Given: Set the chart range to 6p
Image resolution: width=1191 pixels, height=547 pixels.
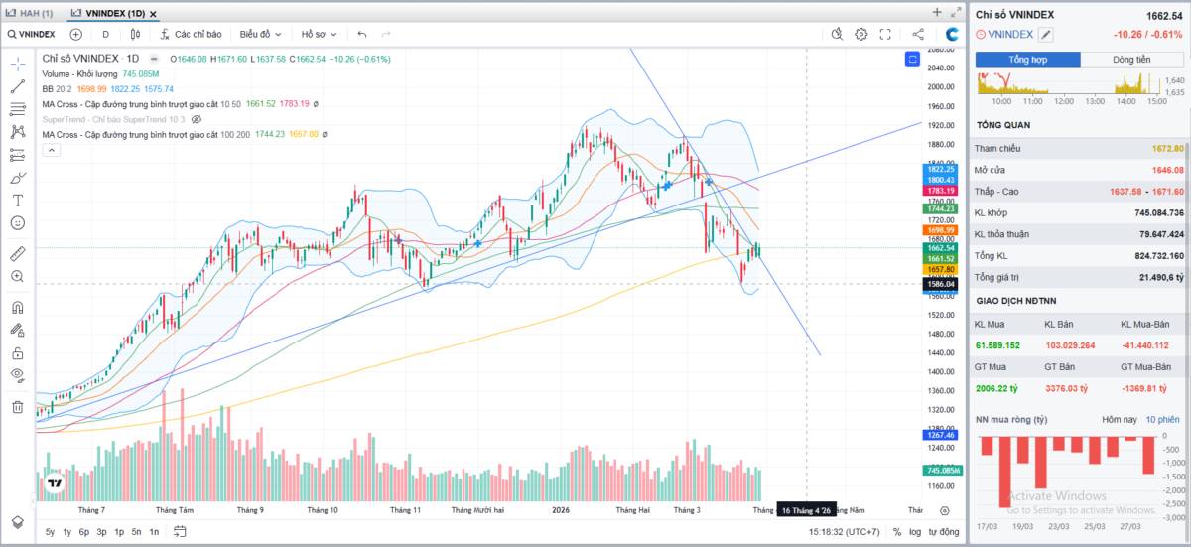Looking at the screenshot, I should (x=84, y=532).
